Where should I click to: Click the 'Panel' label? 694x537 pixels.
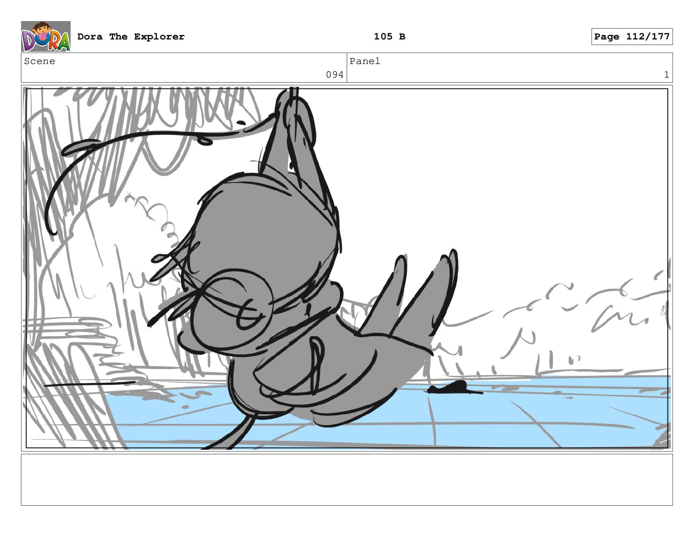tap(365, 61)
